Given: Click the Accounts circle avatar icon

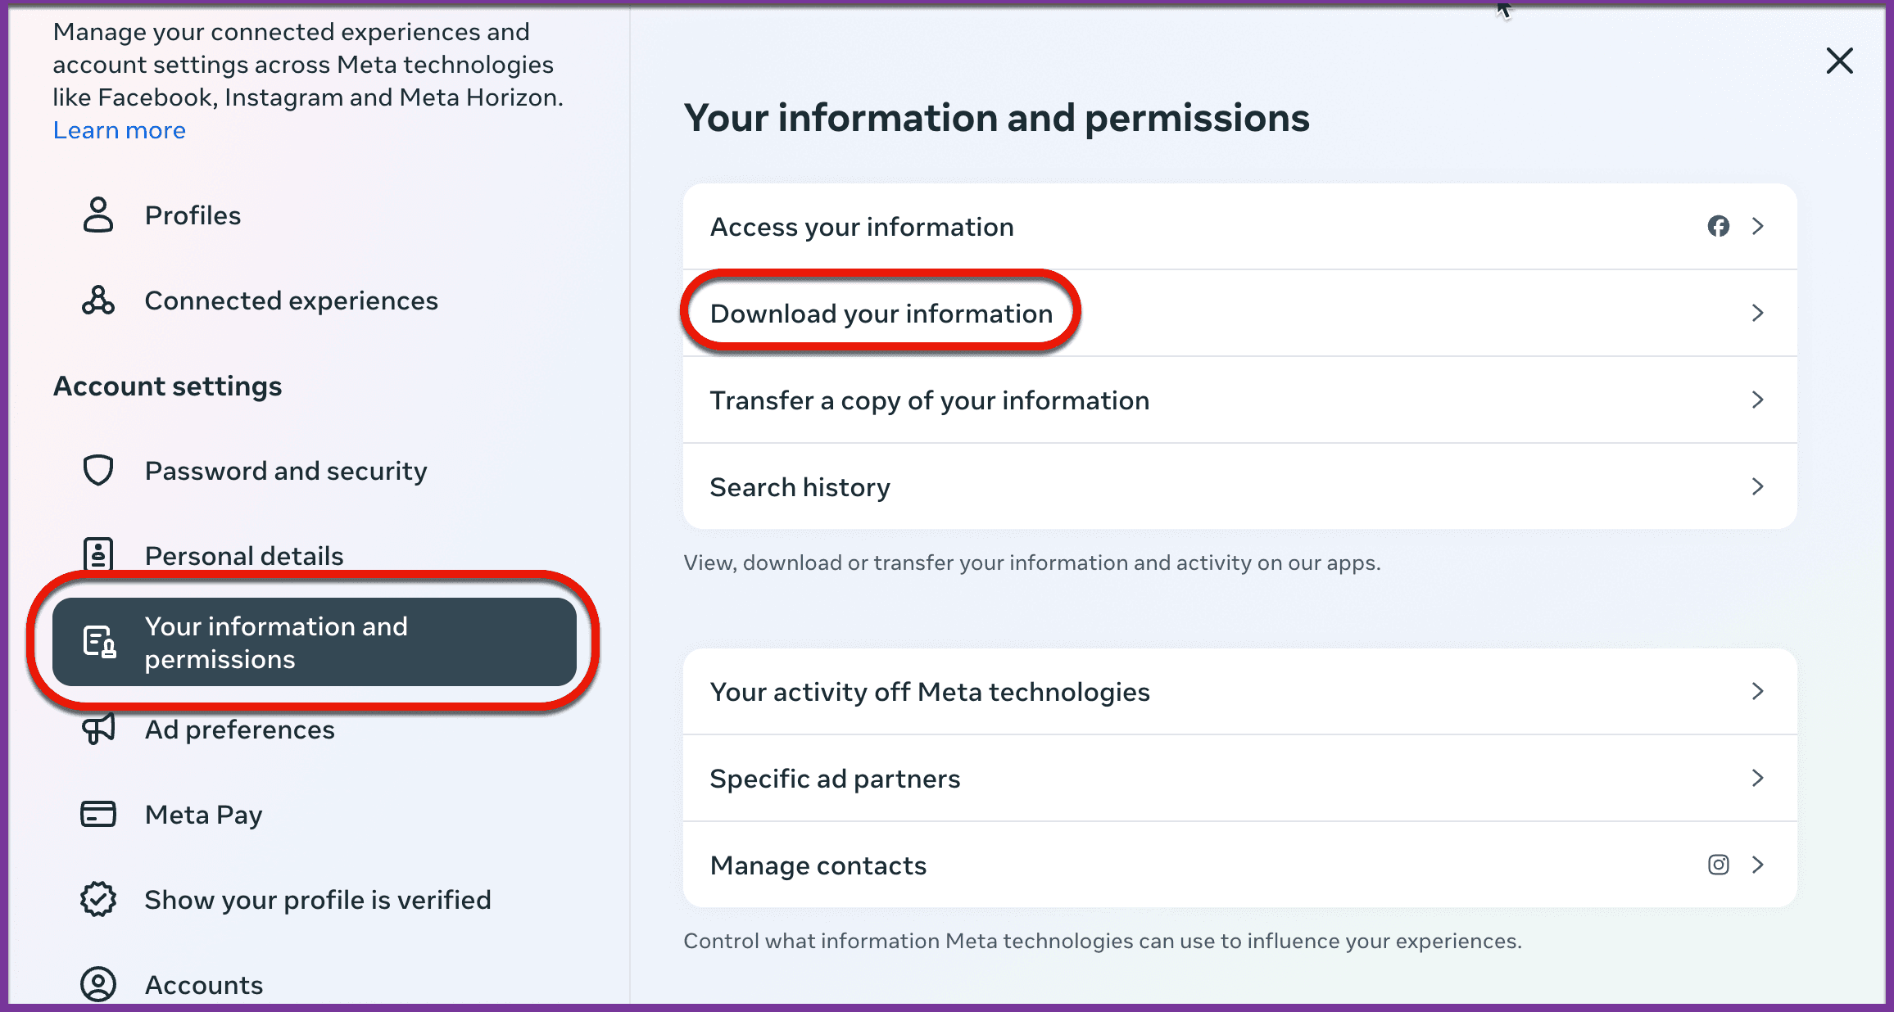Looking at the screenshot, I should tap(98, 984).
